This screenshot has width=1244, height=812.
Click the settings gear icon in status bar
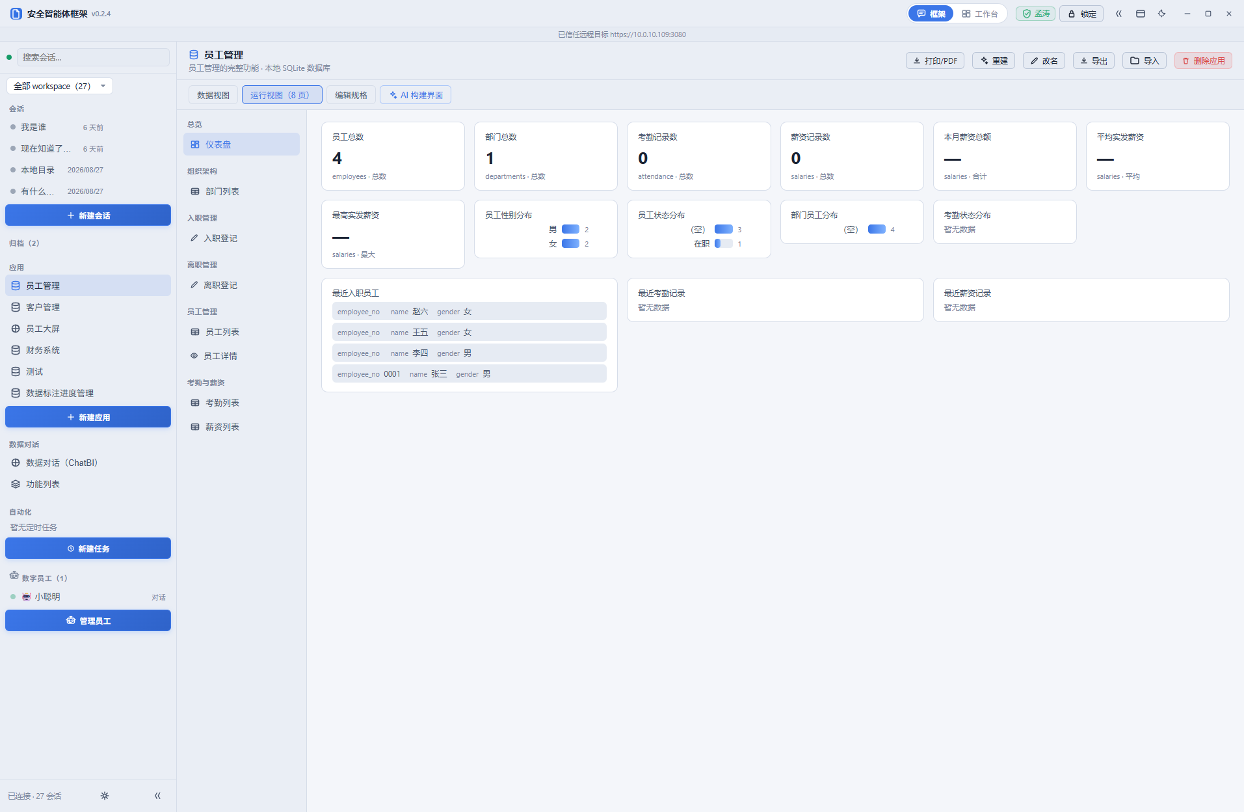pyautogui.click(x=105, y=796)
